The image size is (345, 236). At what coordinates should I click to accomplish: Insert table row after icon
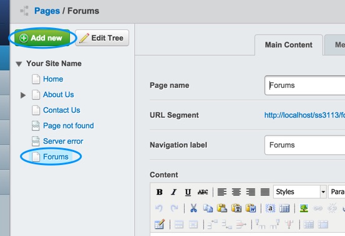tap(227, 224)
